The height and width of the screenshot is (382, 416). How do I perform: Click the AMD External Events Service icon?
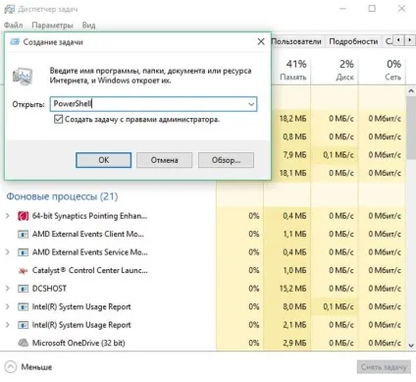pos(23,252)
